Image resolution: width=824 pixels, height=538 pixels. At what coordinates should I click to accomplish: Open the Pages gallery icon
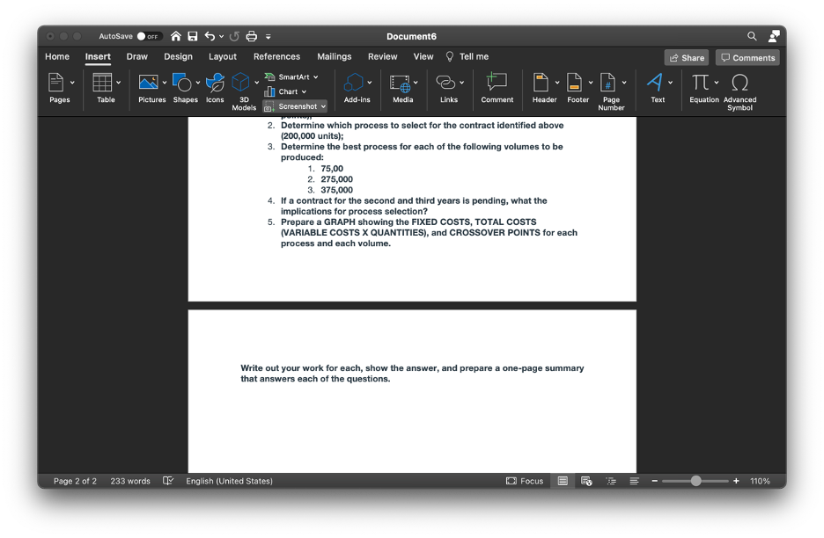(55, 83)
